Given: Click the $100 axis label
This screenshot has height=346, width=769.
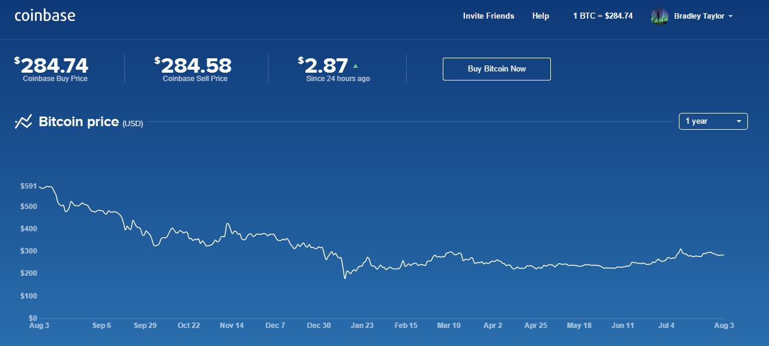Looking at the screenshot, I should (28, 296).
